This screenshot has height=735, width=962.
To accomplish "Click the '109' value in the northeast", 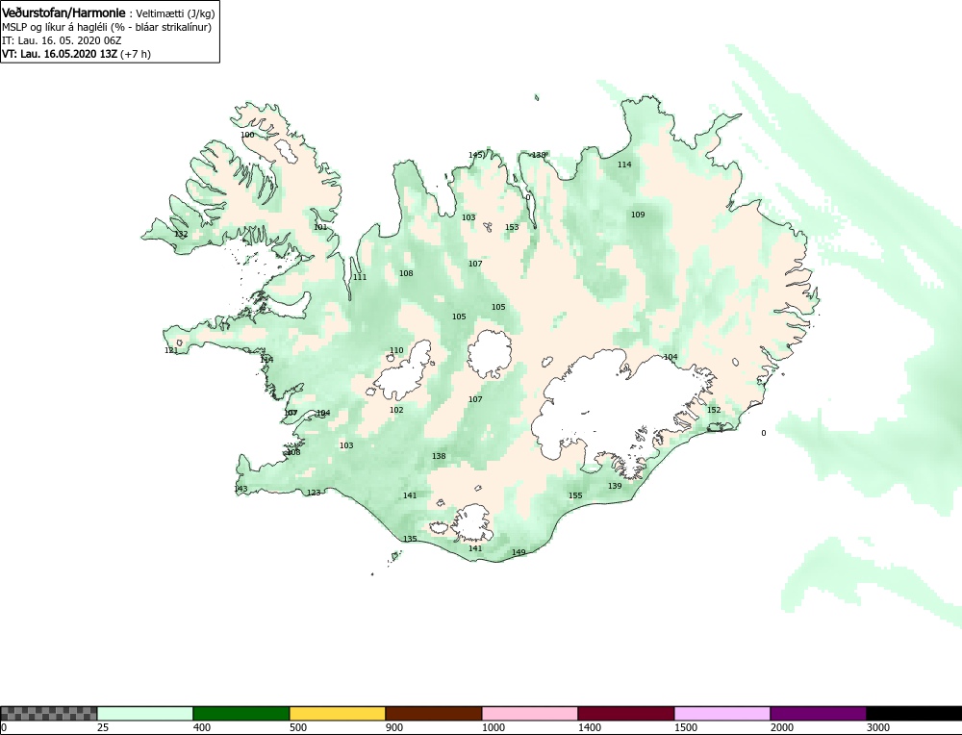I will click(x=638, y=215).
